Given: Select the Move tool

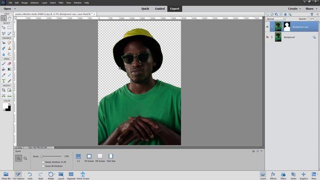Looking at the screenshot, I should pos(3,27).
